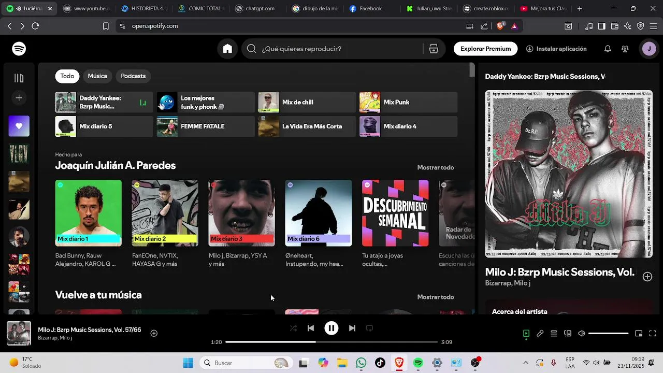663x373 pixels.
Task: Pause the current song
Action: point(331,328)
